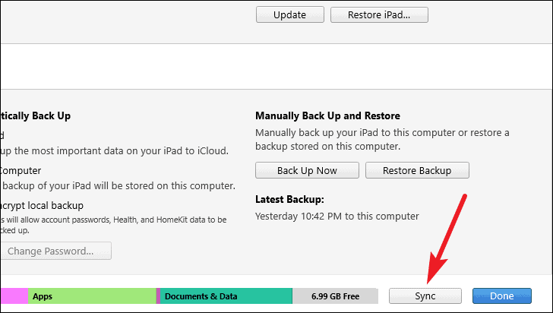The height and width of the screenshot is (313, 553).
Task: Click the thin purple storage segment
Action: pyautogui.click(x=158, y=296)
